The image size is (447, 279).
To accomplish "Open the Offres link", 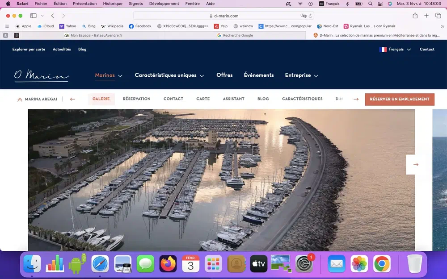I will 224,75.
